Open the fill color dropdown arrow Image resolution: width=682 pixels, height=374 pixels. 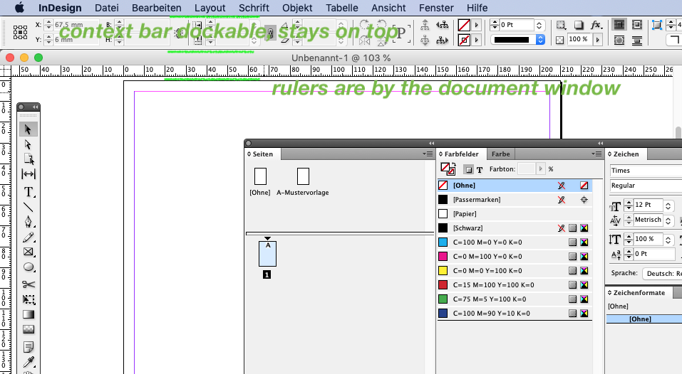[x=476, y=25]
